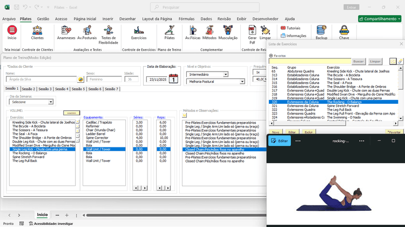Screen dimensions: 405x227
Task: Select the Sessão 7 tab
Action: 111,89
